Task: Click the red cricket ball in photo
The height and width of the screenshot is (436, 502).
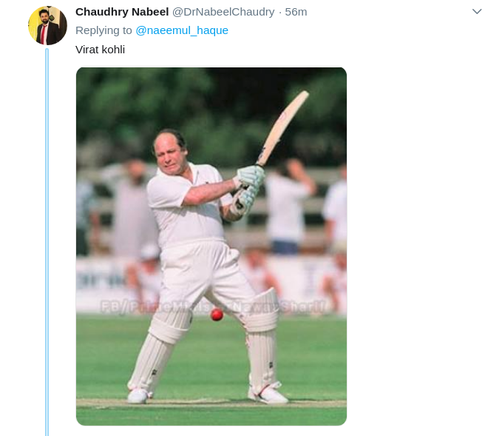Action: [217, 314]
